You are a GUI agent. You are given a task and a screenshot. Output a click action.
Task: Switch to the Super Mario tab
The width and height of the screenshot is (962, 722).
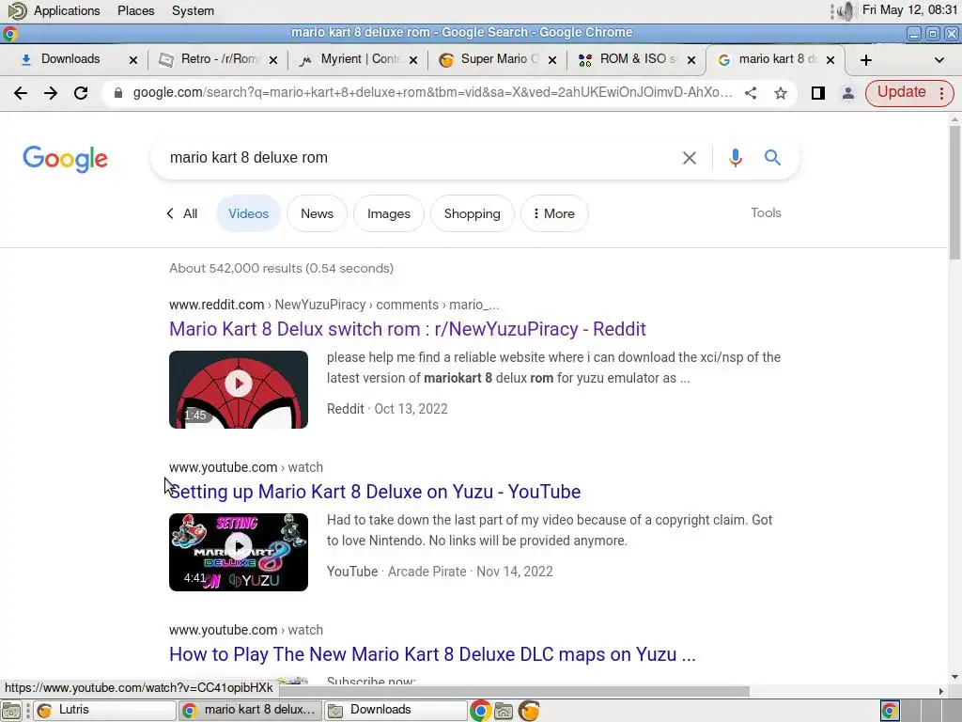[x=498, y=59]
